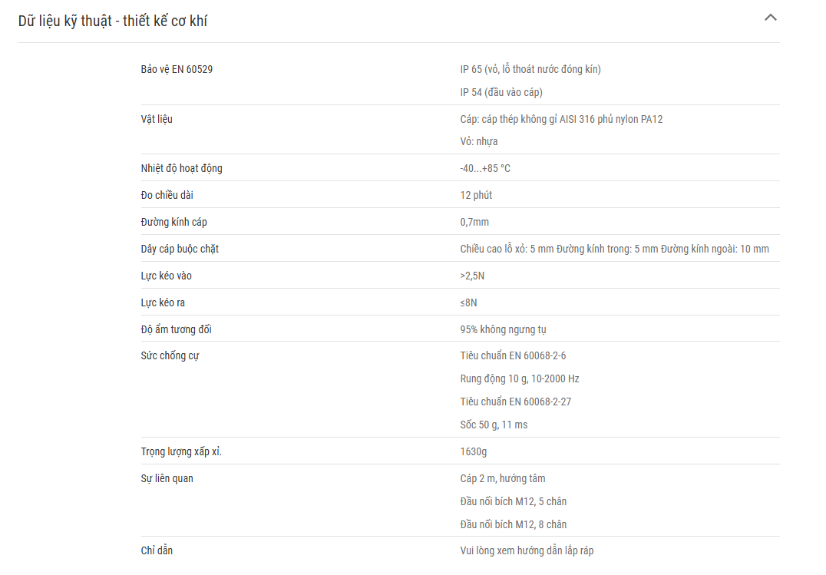Click the '95% không ngưng tụ' humidity value
Image resolution: width=826 pixels, height=575 pixels.
pyautogui.click(x=503, y=329)
